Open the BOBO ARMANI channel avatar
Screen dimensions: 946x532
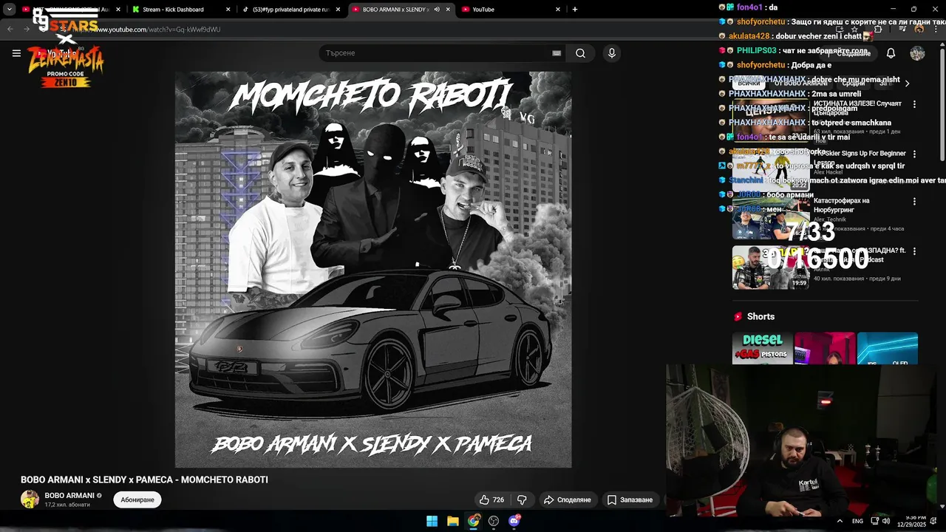30,499
